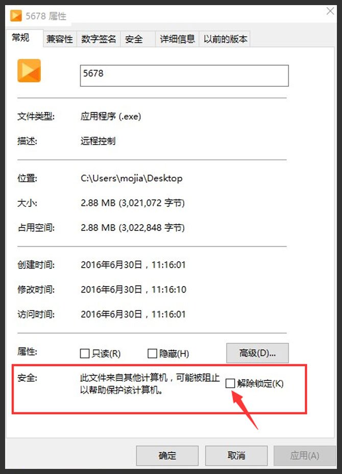Click the file name field containing 5678
Screen dimensions: 342x474
(184, 76)
